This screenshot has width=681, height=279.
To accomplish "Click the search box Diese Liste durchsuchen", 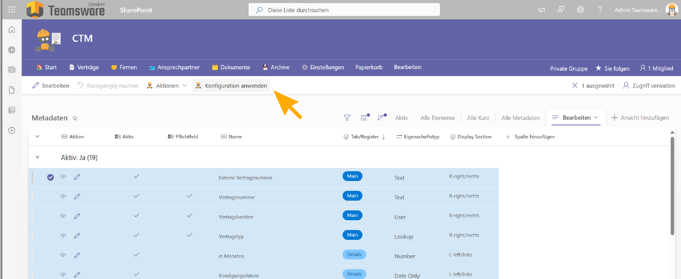I will coord(344,10).
